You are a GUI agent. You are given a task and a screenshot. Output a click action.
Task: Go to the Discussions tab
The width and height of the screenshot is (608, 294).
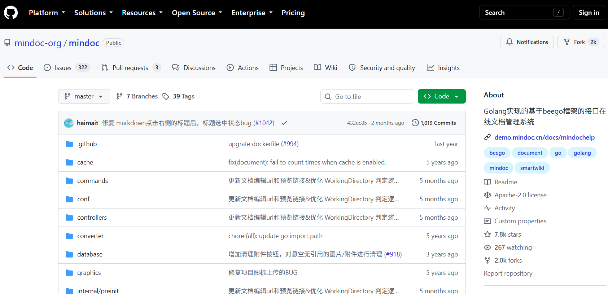coord(194,67)
